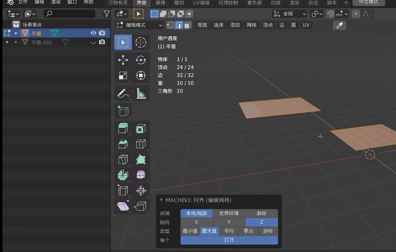The width and height of the screenshot is (396, 252).
Task: Expand the 平面 object in outliner
Action: 16,33
